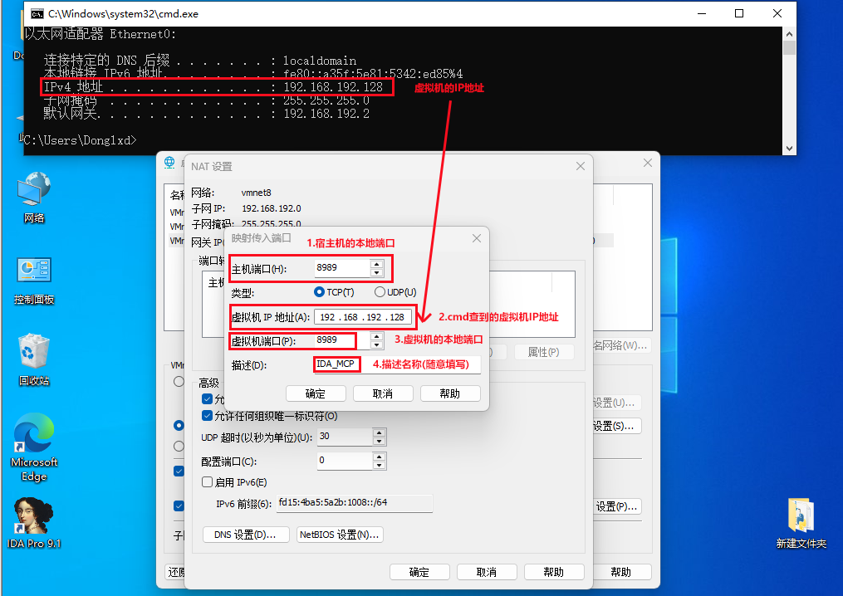Click the UDP 超时 input field
Image resolution: width=843 pixels, height=596 pixels.
[x=345, y=437]
